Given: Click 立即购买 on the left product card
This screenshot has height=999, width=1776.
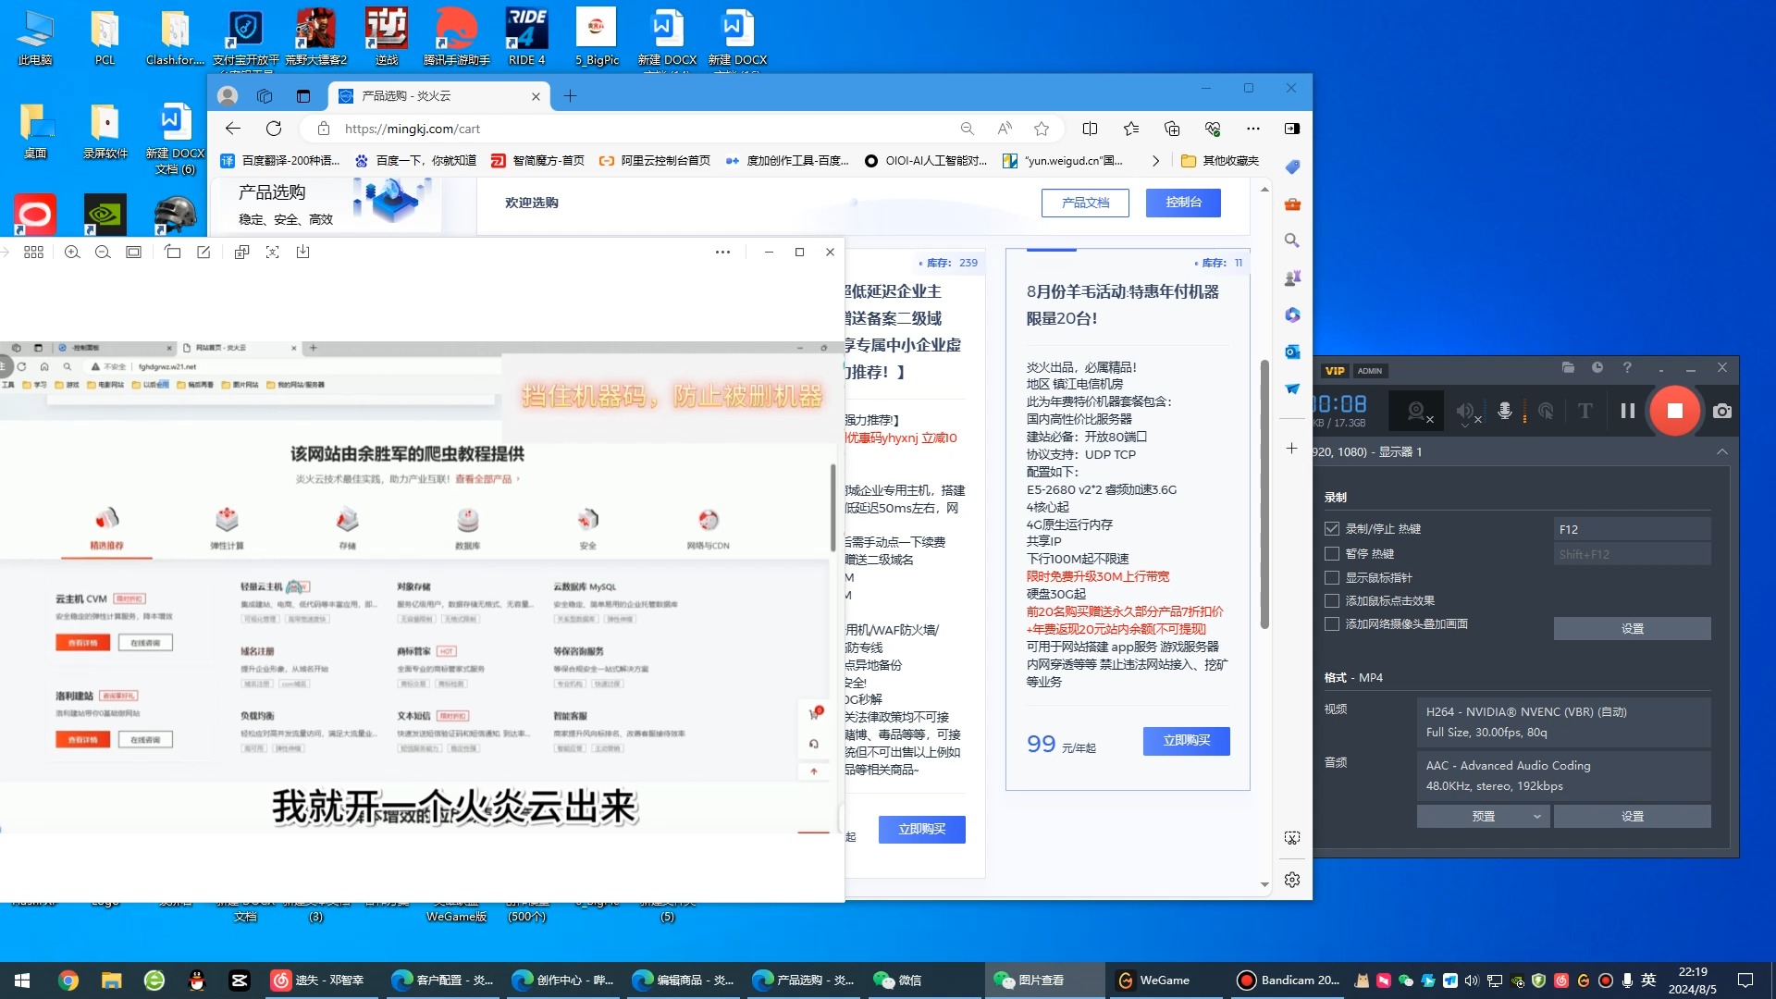Looking at the screenshot, I should (921, 830).
